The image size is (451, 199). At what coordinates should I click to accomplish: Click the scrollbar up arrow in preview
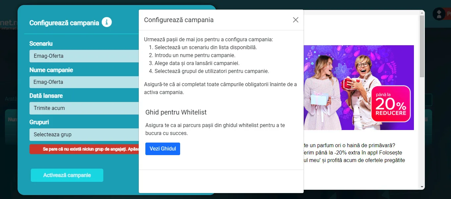[422, 13]
